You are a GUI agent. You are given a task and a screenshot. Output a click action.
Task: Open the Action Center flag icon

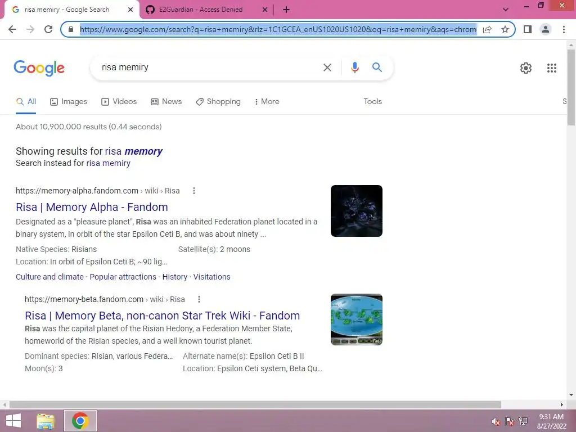click(510, 421)
